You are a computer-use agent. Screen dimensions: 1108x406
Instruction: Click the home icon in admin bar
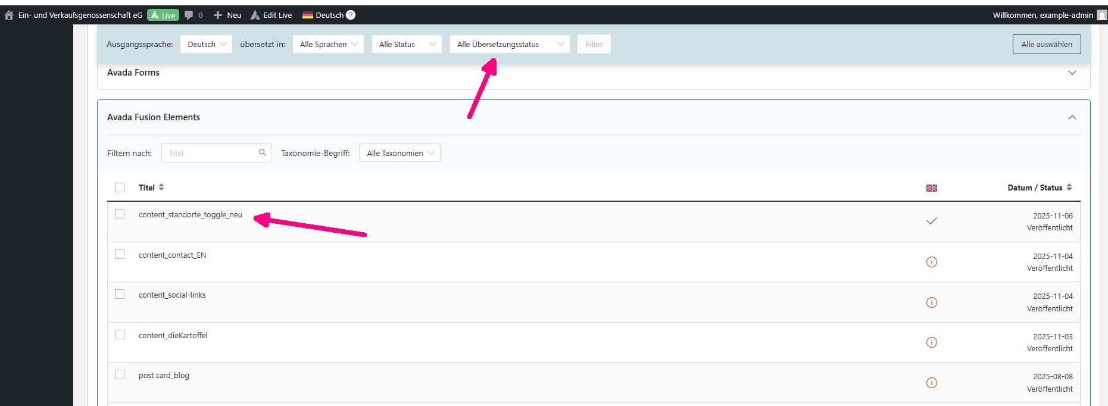click(9, 15)
